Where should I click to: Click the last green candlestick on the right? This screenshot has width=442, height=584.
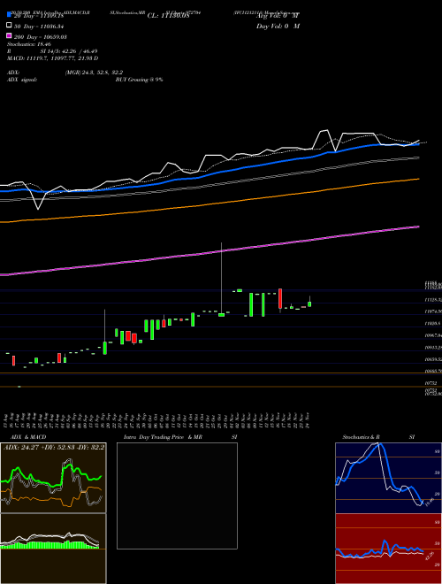[309, 303]
